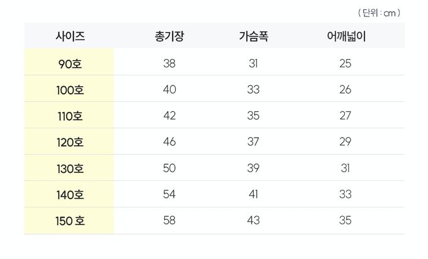Select the 가슴폭 value 43 for 150호
The width and height of the screenshot is (428, 259).
point(254,221)
